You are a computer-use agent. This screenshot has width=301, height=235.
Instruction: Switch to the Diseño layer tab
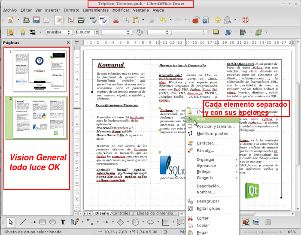tap(102, 213)
